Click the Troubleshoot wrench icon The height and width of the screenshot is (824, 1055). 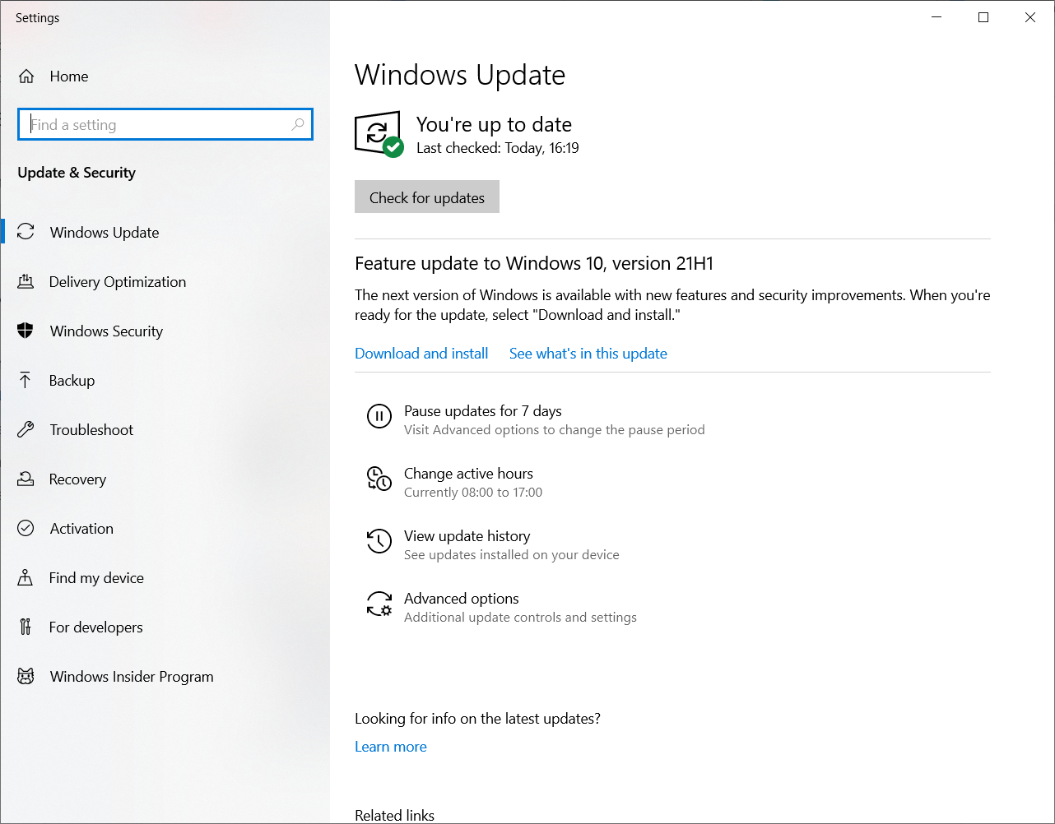[26, 429]
